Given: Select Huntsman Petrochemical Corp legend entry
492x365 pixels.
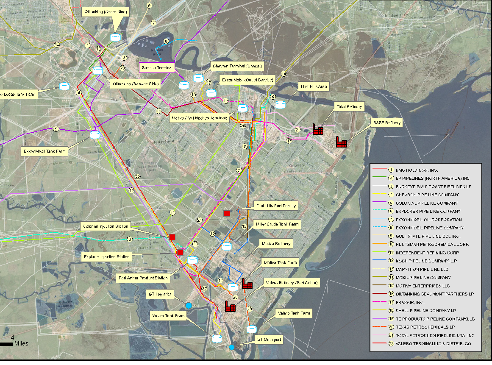Looking at the screenshot, I should 421,245.
